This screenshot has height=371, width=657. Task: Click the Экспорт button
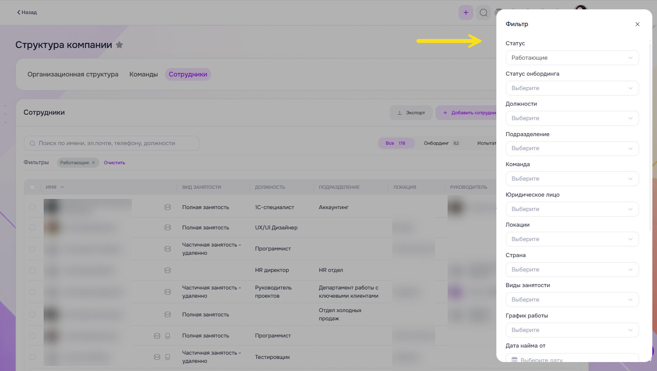coord(411,113)
